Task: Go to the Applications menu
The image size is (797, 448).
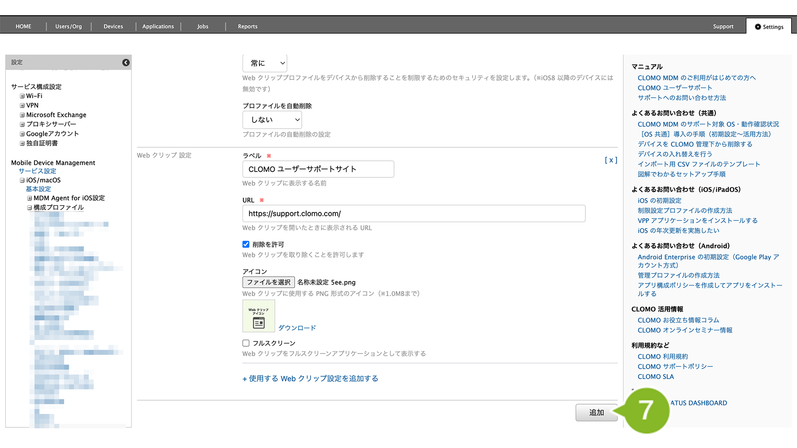Action: click(158, 27)
